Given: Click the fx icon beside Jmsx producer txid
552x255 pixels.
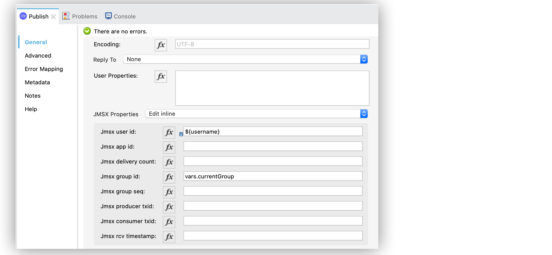Looking at the screenshot, I should [169, 207].
